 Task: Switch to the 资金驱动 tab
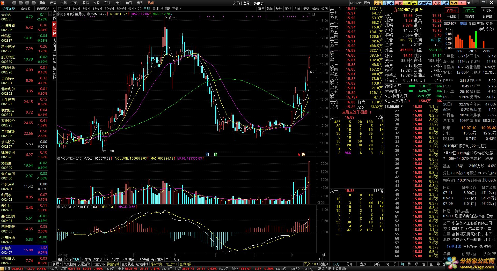pyautogui.click(x=113, y=264)
